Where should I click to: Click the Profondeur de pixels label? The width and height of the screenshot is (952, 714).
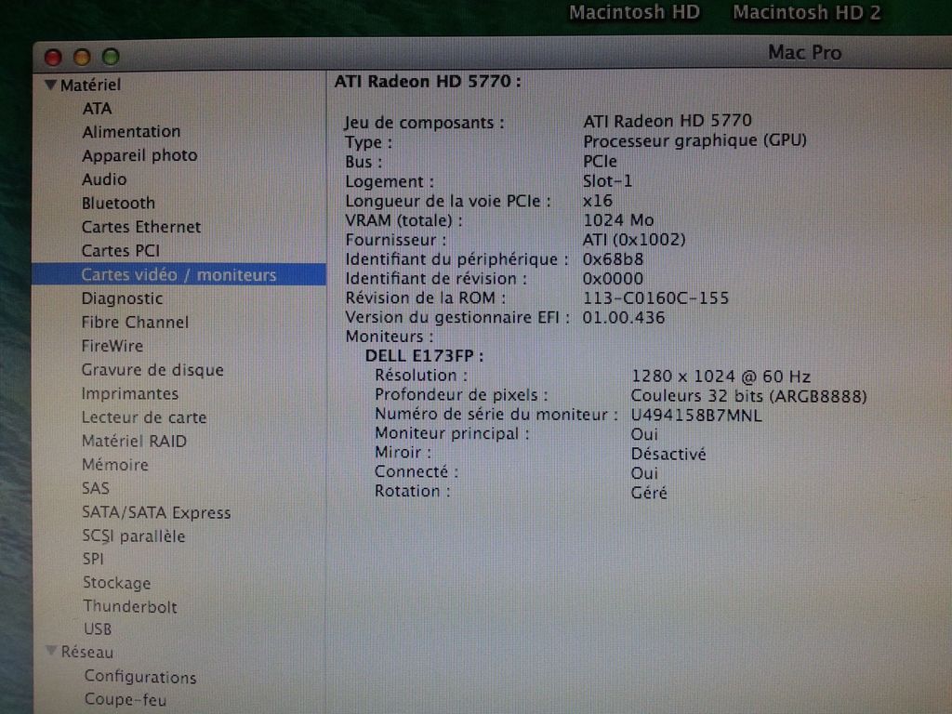click(461, 394)
